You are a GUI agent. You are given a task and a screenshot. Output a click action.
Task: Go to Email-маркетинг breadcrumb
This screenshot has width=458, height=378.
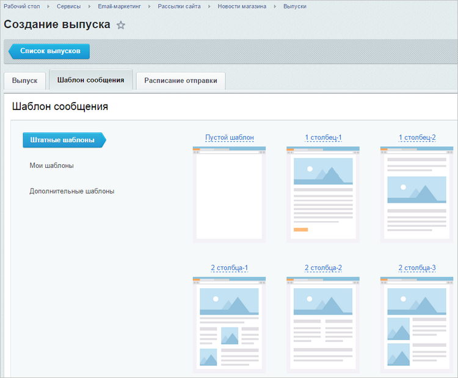coord(119,7)
